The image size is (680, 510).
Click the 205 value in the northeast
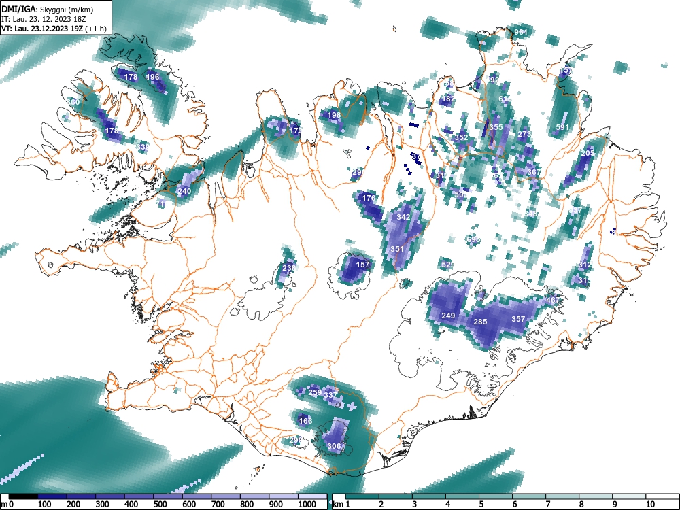pyautogui.click(x=588, y=153)
